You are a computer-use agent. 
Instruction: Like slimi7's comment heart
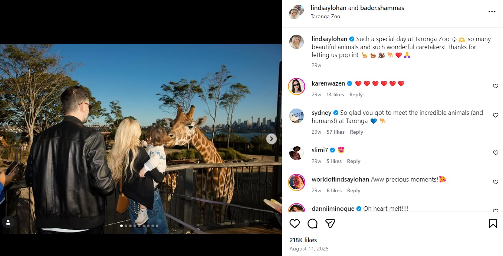495,153
